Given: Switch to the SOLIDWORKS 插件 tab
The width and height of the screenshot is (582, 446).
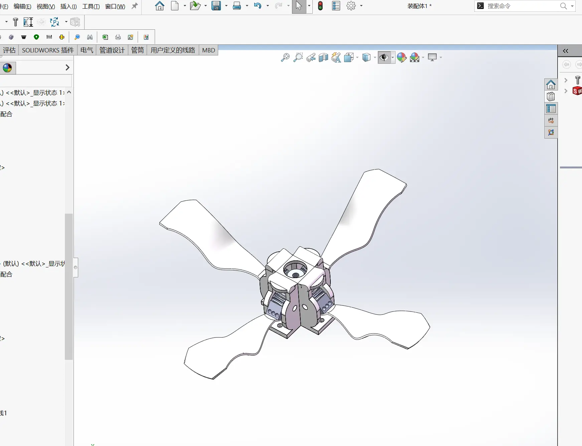Looking at the screenshot, I should click(48, 50).
